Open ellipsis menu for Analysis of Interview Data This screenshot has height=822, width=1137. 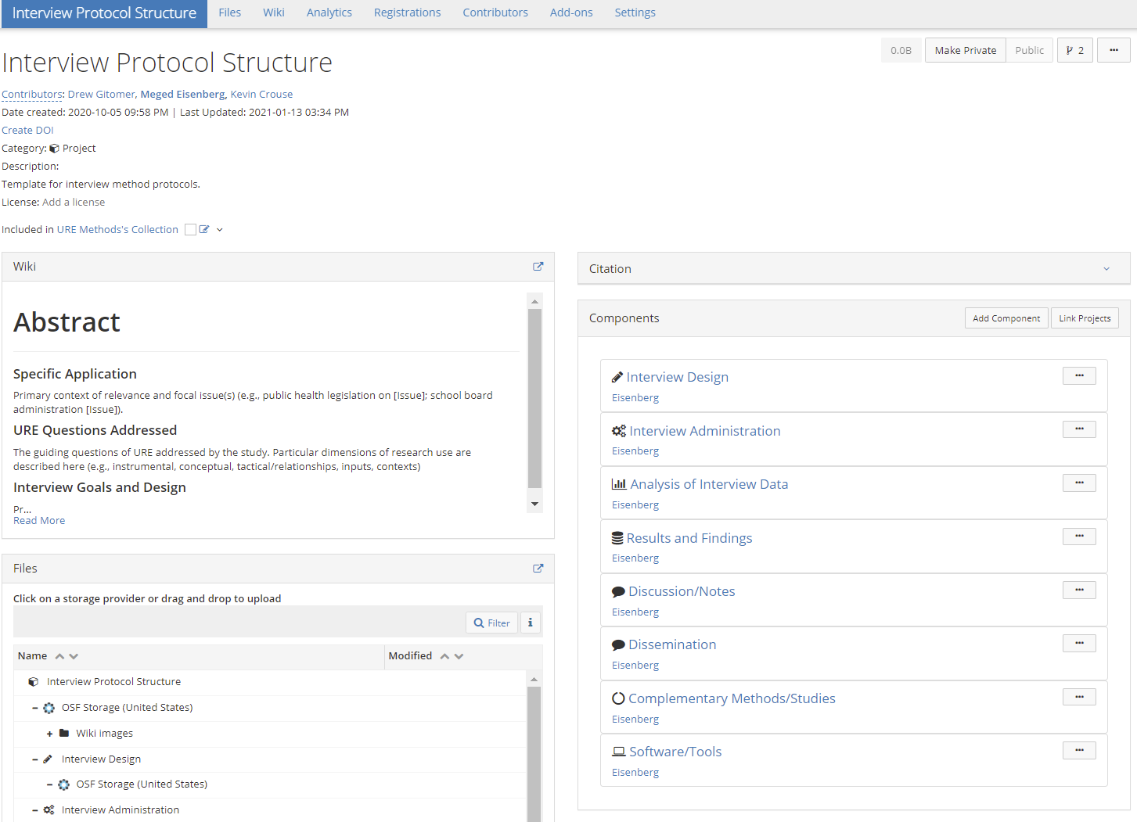click(1079, 483)
